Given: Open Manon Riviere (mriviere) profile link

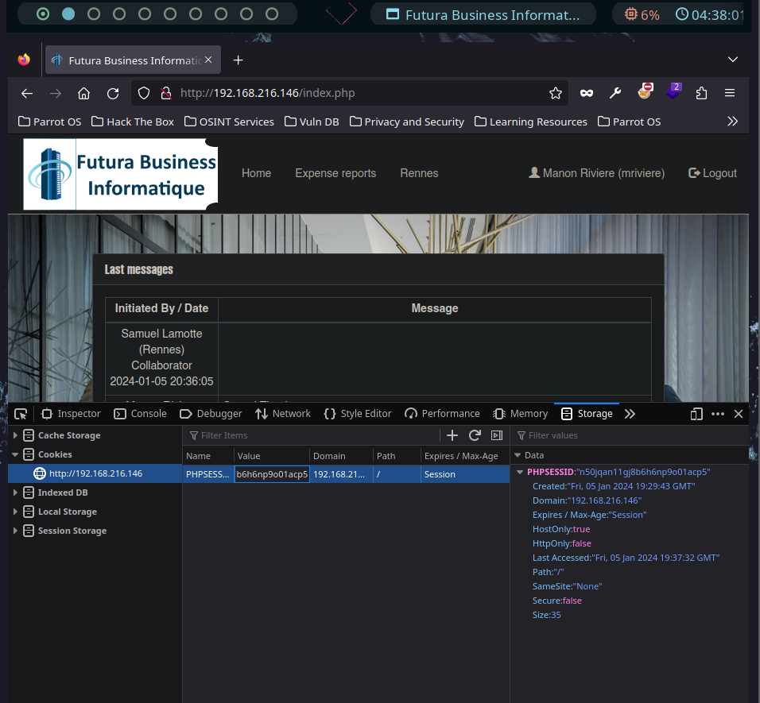Looking at the screenshot, I should click(x=597, y=173).
